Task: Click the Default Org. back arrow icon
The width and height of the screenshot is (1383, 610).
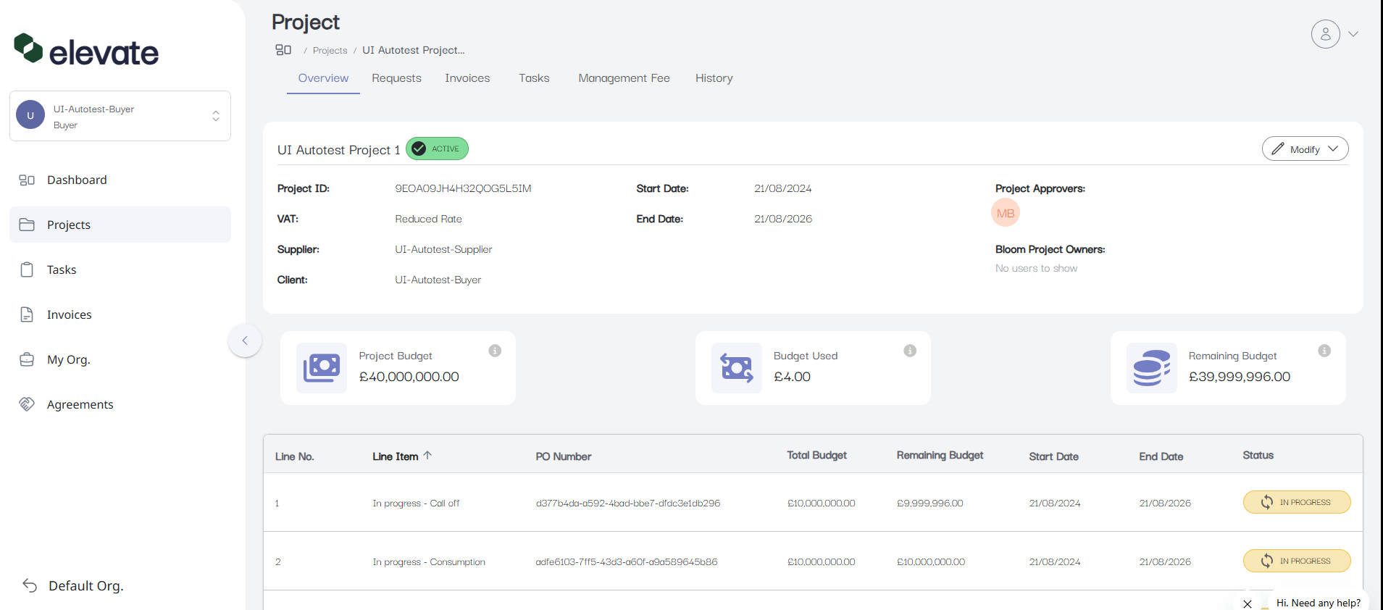Action: 30,585
